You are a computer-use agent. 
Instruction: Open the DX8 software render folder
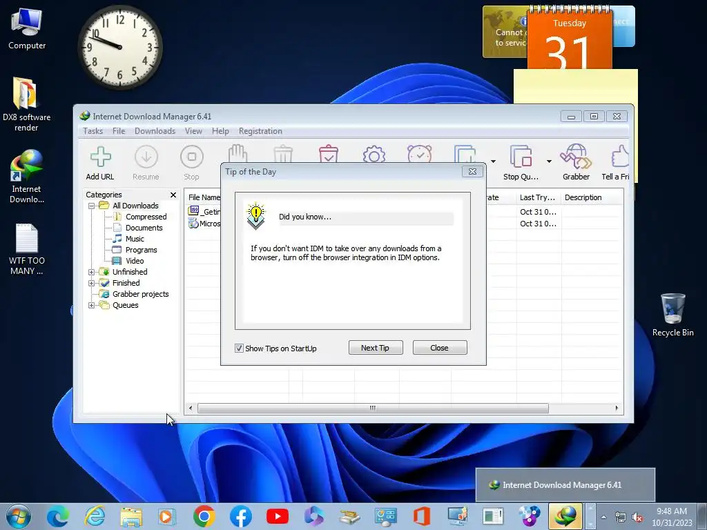[26, 105]
